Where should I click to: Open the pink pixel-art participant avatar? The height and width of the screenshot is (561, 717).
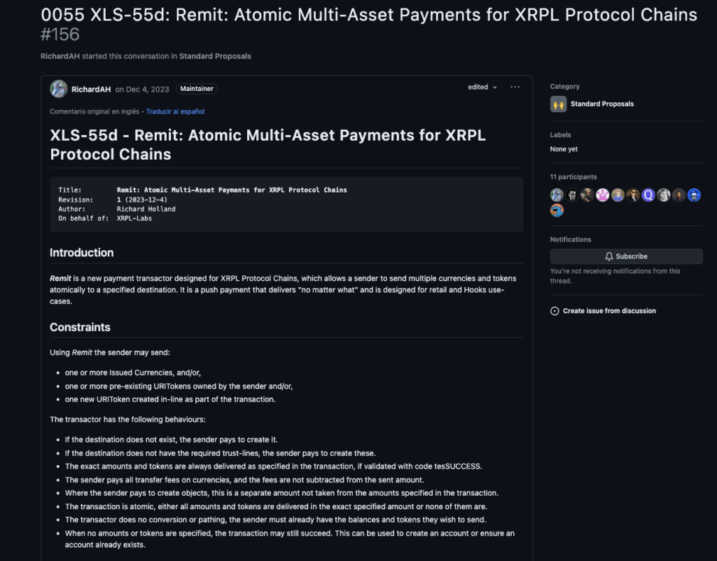point(603,195)
